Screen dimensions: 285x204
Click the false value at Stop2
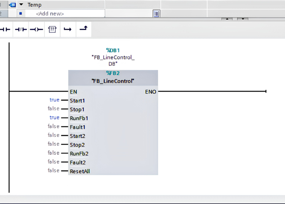[x=54, y=144]
